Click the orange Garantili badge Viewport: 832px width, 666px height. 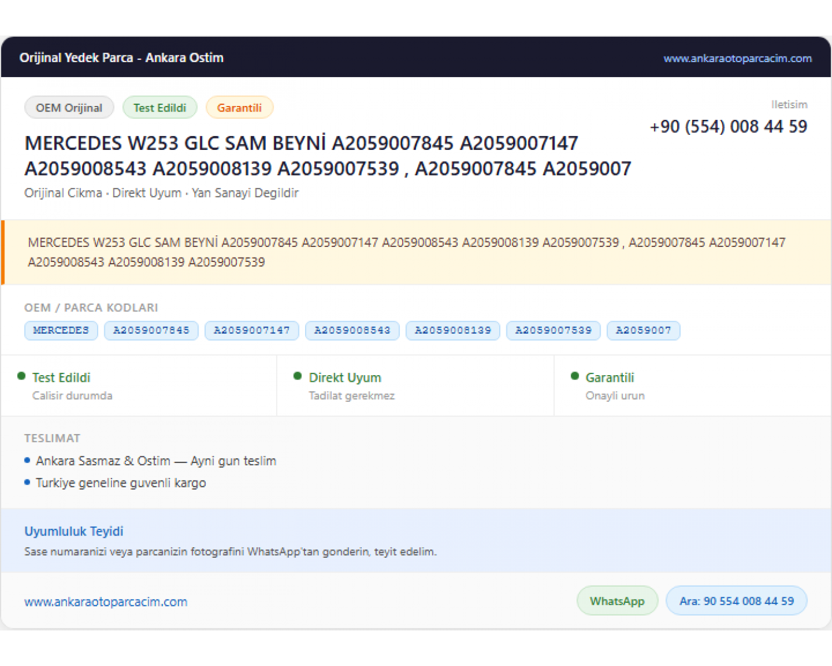(x=240, y=108)
